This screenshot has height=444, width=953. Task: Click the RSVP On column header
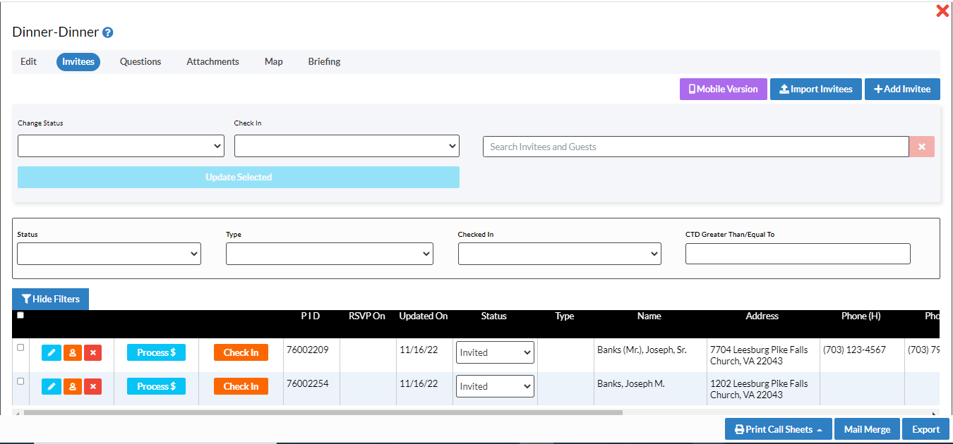point(367,316)
